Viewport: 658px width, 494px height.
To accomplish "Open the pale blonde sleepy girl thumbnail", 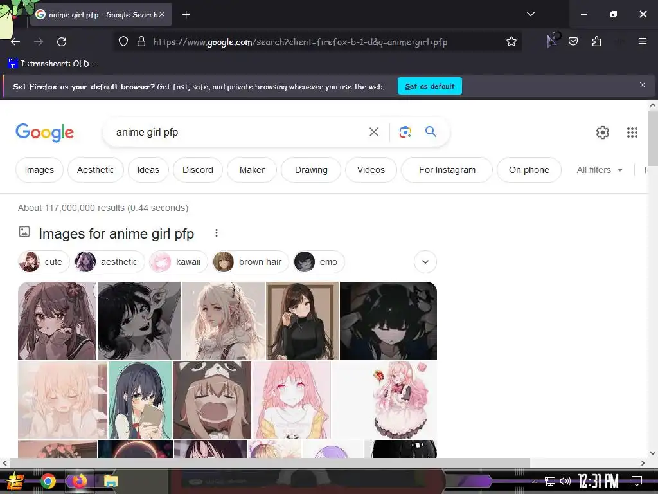I will pos(62,400).
